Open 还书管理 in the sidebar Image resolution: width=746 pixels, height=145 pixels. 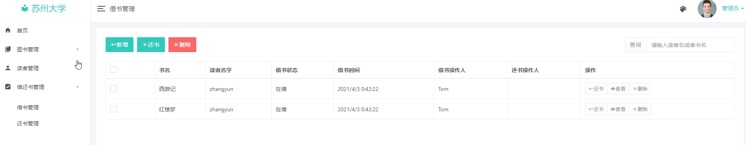28,123
